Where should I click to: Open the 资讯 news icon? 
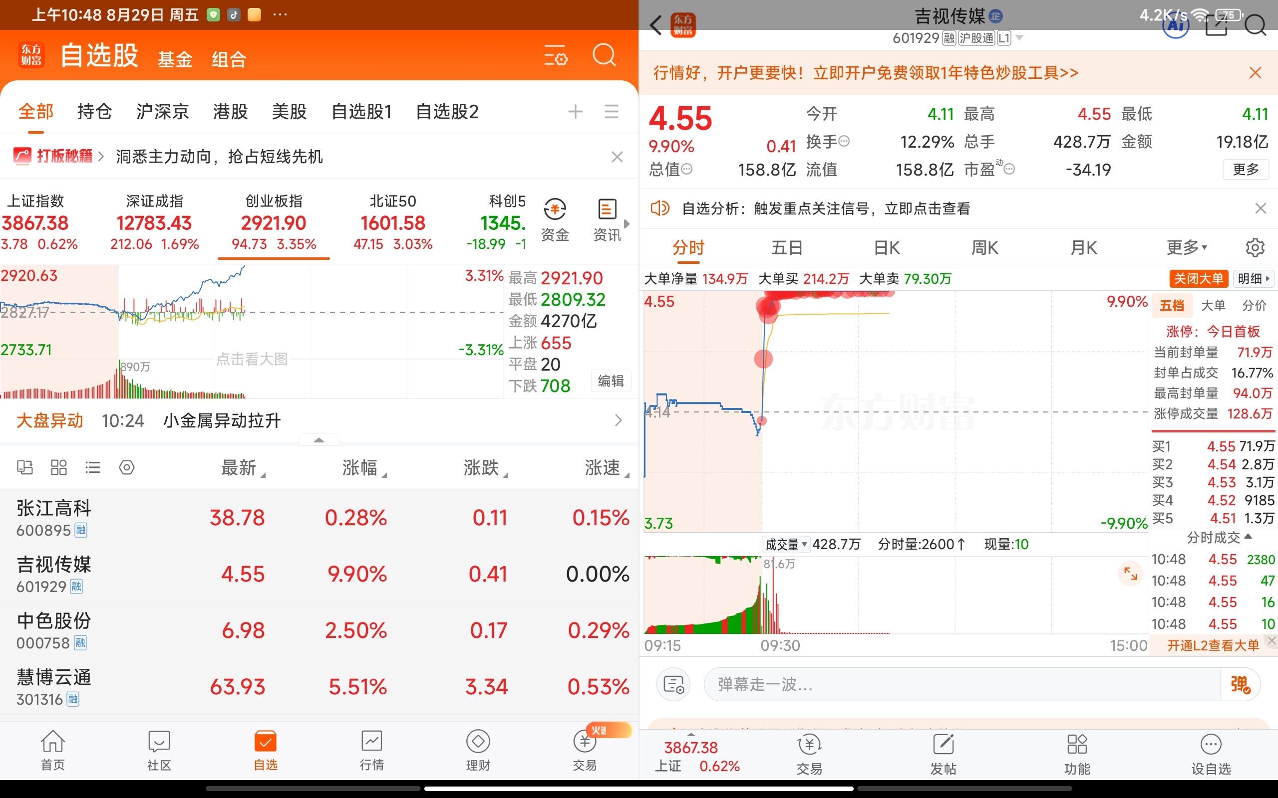[607, 220]
